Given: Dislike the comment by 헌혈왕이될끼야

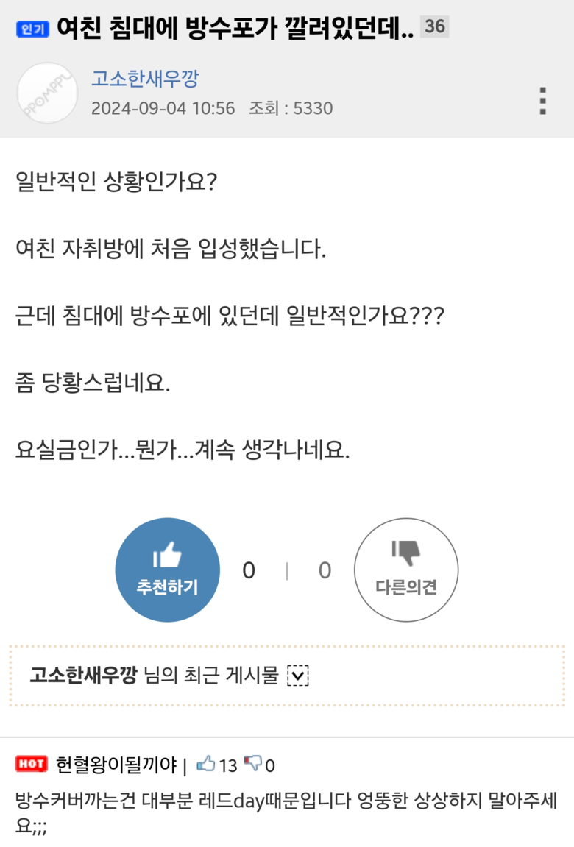Looking at the screenshot, I should (x=252, y=764).
